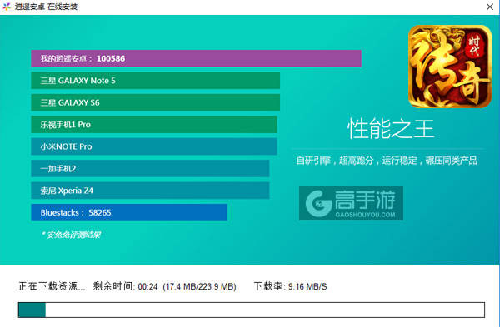Select the 三星 GALAXY S6 bar
Image resolution: width=500 pixels, height=327 pixels.
pyautogui.click(x=155, y=102)
